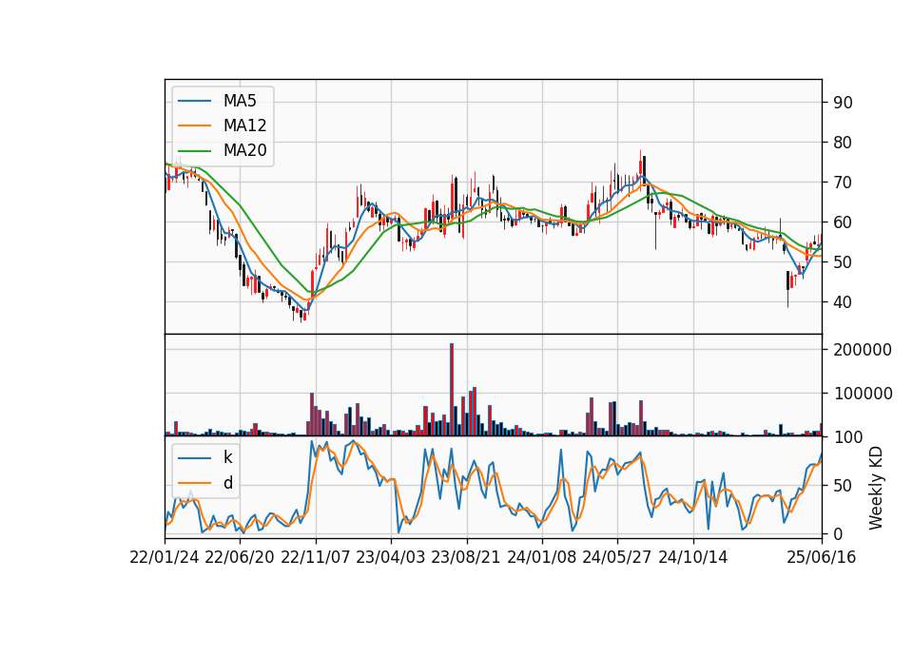Image resolution: width=913 pixels, height=656 pixels.
Task: Click the 24/05/27 date tick label
Action: coord(617,557)
